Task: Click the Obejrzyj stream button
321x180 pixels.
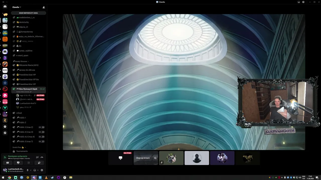Action: pos(143,158)
